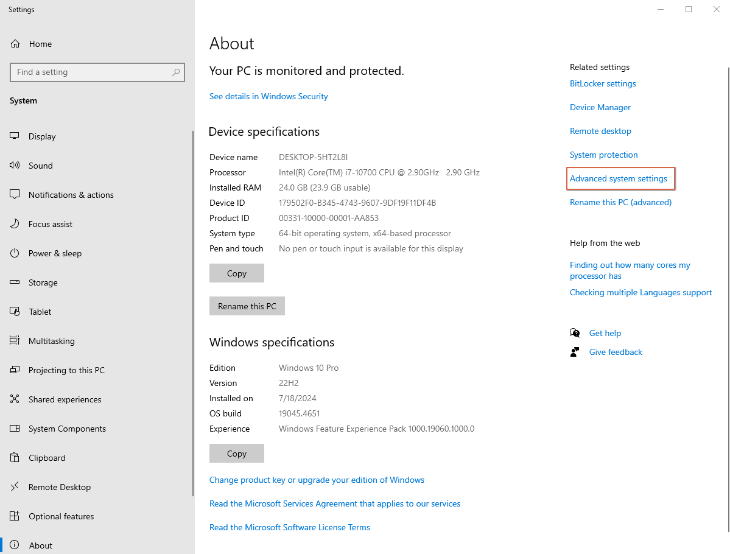Click the Power & sleep icon

(15, 253)
